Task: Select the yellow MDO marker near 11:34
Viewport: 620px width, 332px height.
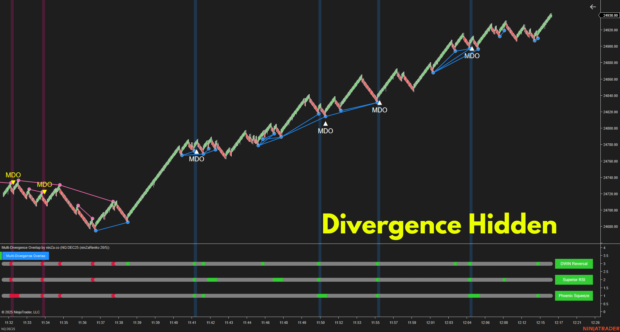Action: 44,191
